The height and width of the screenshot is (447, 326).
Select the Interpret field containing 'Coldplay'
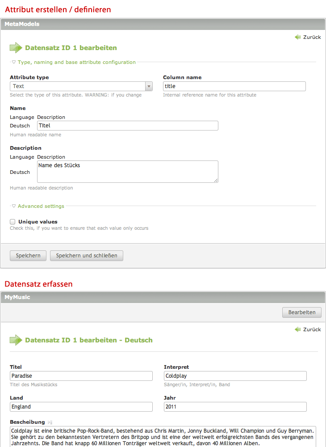tap(235, 376)
